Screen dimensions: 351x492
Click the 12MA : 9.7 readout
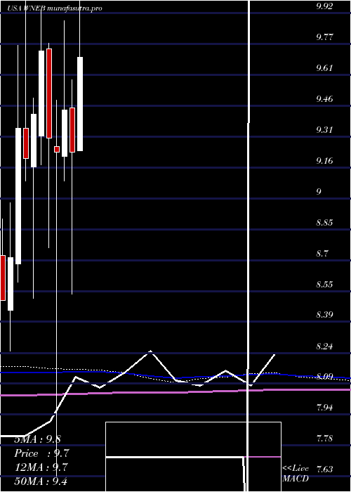click(x=42, y=467)
